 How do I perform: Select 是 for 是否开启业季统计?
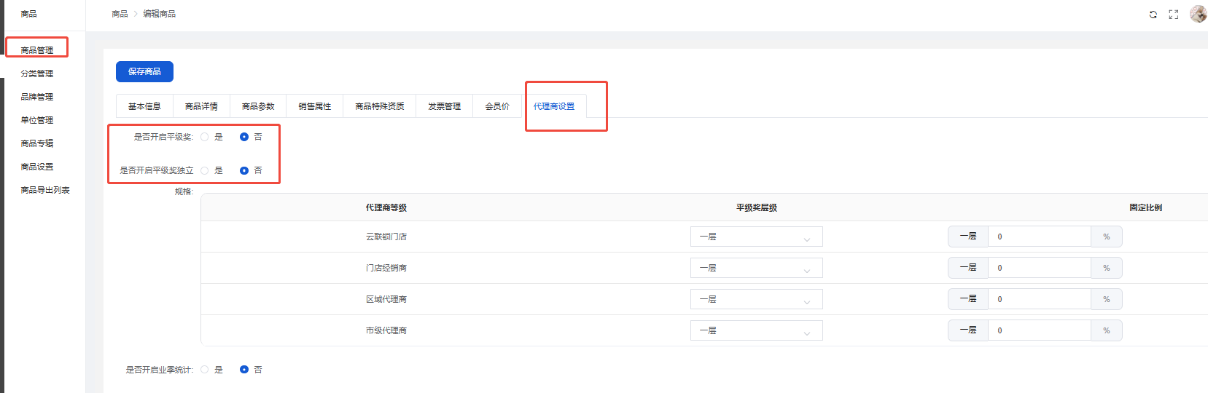tap(205, 370)
